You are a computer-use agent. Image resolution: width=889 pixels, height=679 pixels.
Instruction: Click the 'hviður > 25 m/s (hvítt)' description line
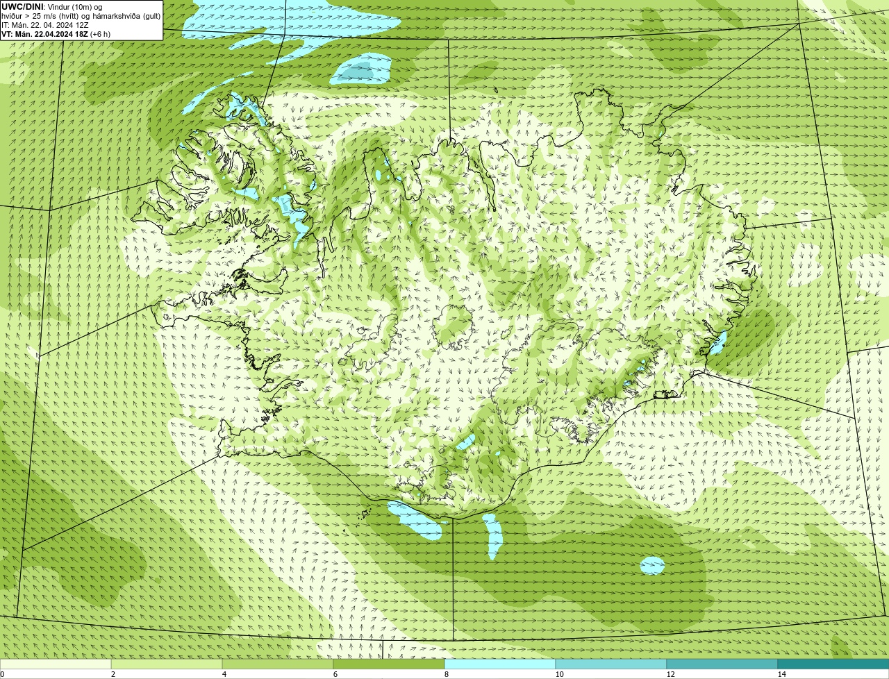click(81, 16)
